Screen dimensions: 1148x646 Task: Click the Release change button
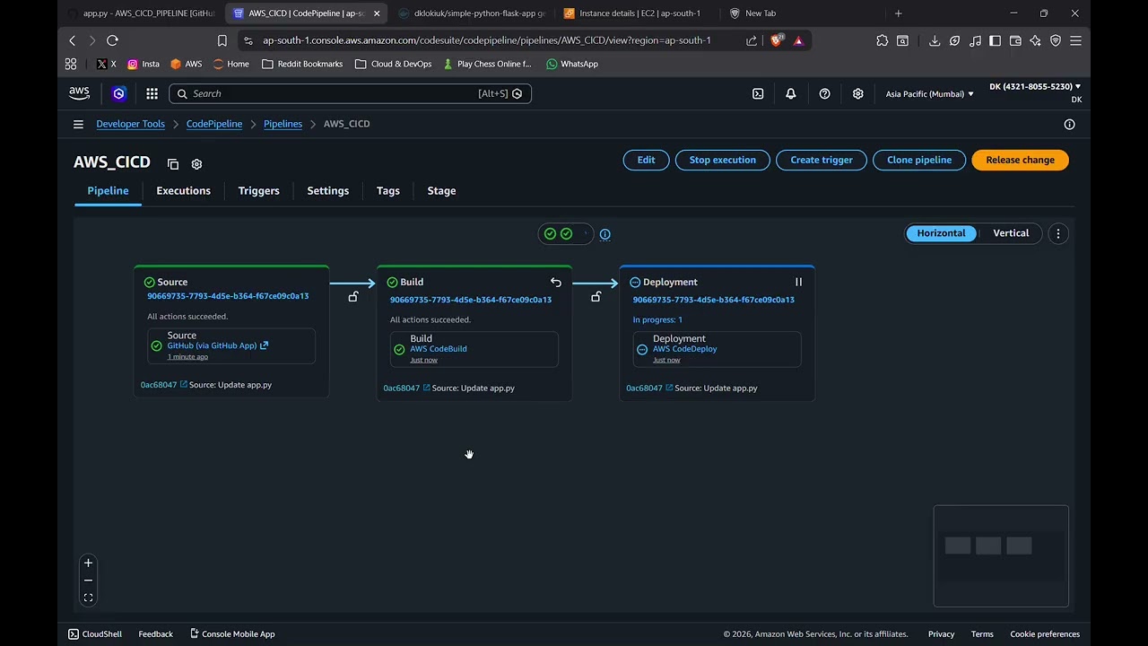pos(1020,160)
